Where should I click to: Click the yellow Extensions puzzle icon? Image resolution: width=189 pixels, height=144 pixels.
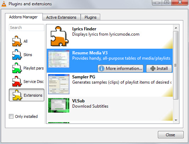(x=17, y=95)
